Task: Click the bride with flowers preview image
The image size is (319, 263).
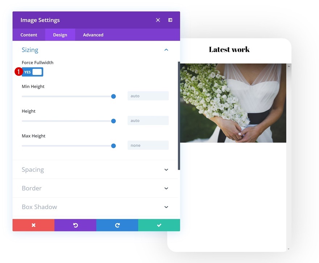Action: tap(233, 103)
